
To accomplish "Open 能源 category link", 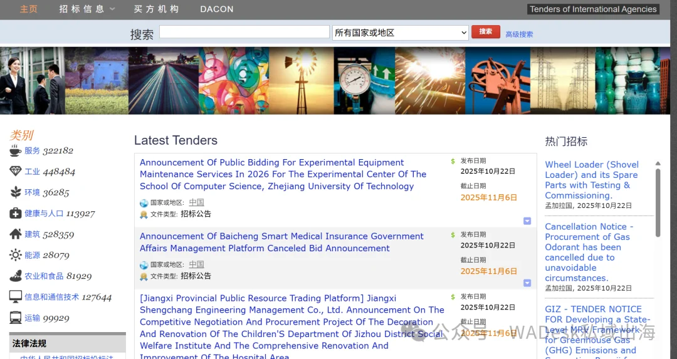I will coord(32,255).
